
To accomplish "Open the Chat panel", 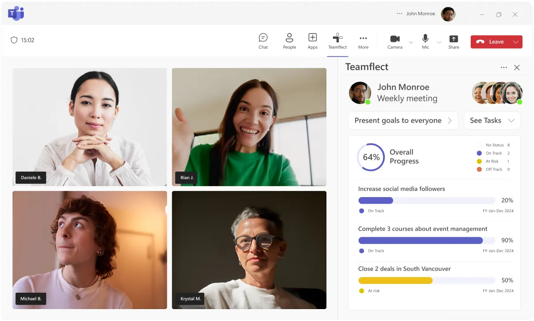I will click(x=263, y=41).
